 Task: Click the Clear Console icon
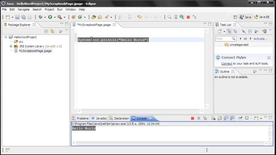(213, 118)
